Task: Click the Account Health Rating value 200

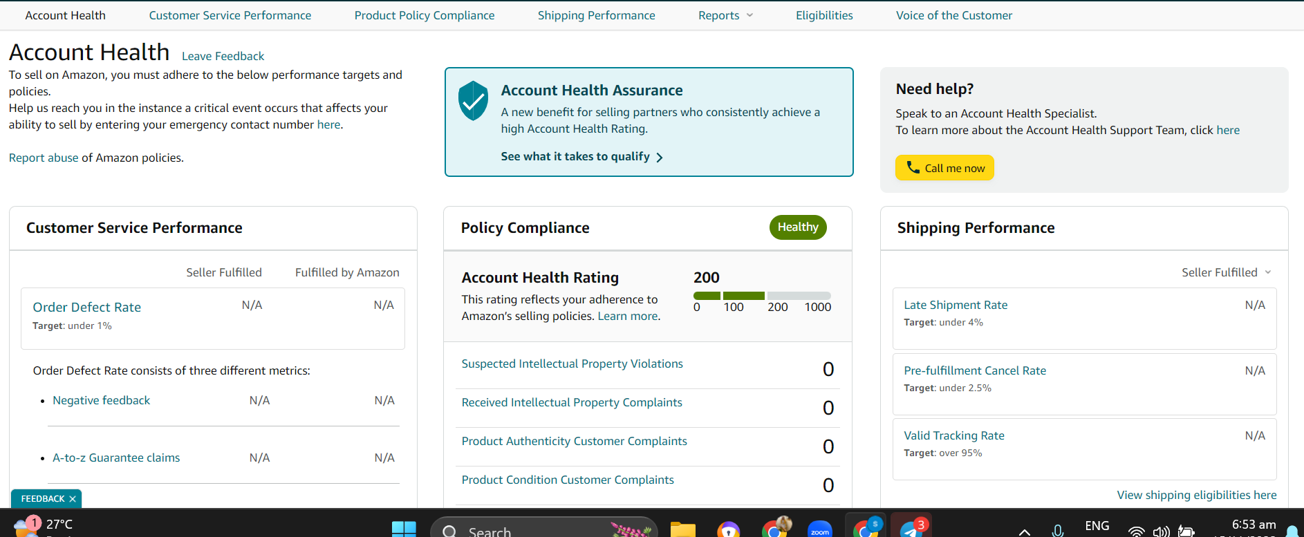Action: point(707,277)
